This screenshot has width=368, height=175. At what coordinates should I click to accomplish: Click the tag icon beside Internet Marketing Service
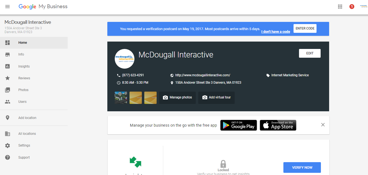click(268, 75)
